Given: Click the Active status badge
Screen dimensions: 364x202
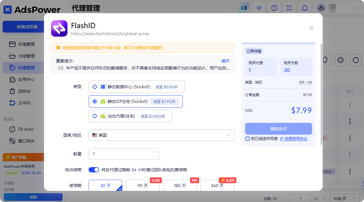Looking at the screenshot, I should (11, 173).
